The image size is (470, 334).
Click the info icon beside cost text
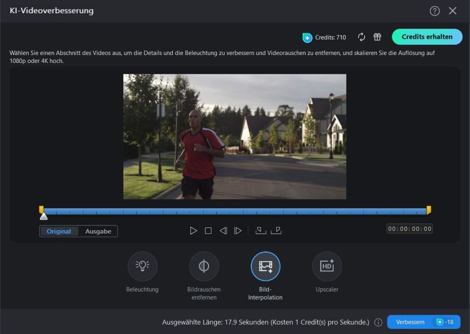(378, 322)
